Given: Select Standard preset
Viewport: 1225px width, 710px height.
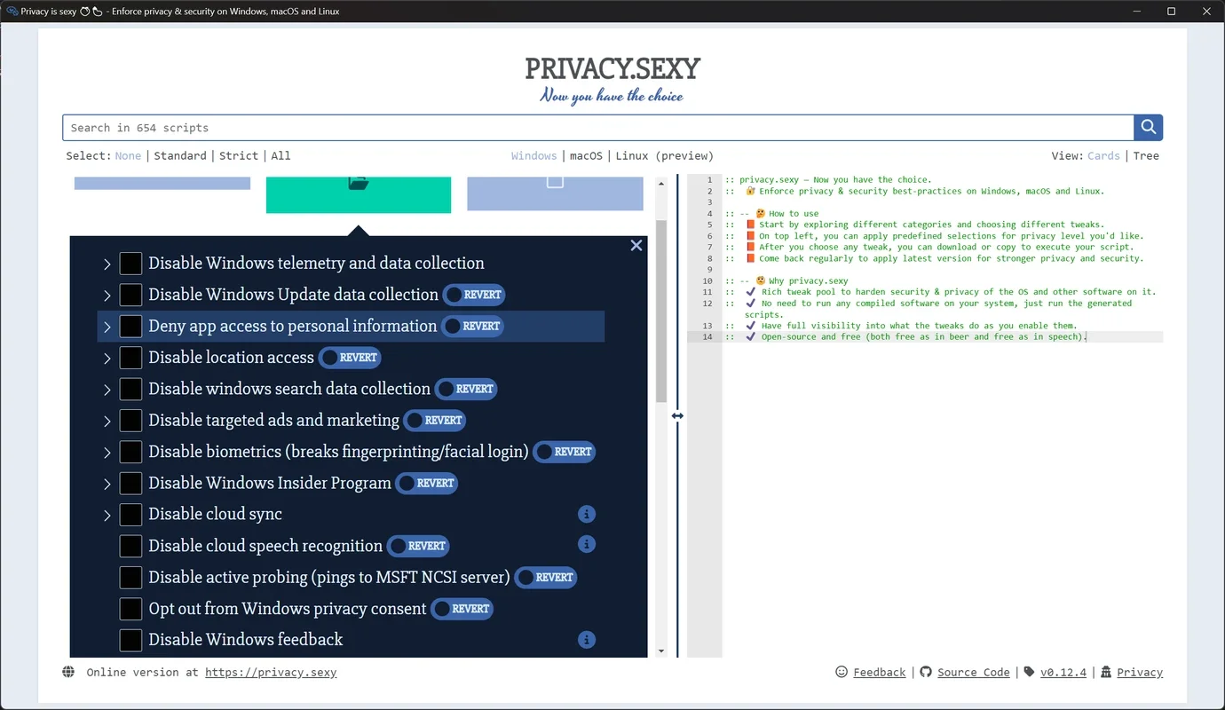Looking at the screenshot, I should [x=180, y=155].
